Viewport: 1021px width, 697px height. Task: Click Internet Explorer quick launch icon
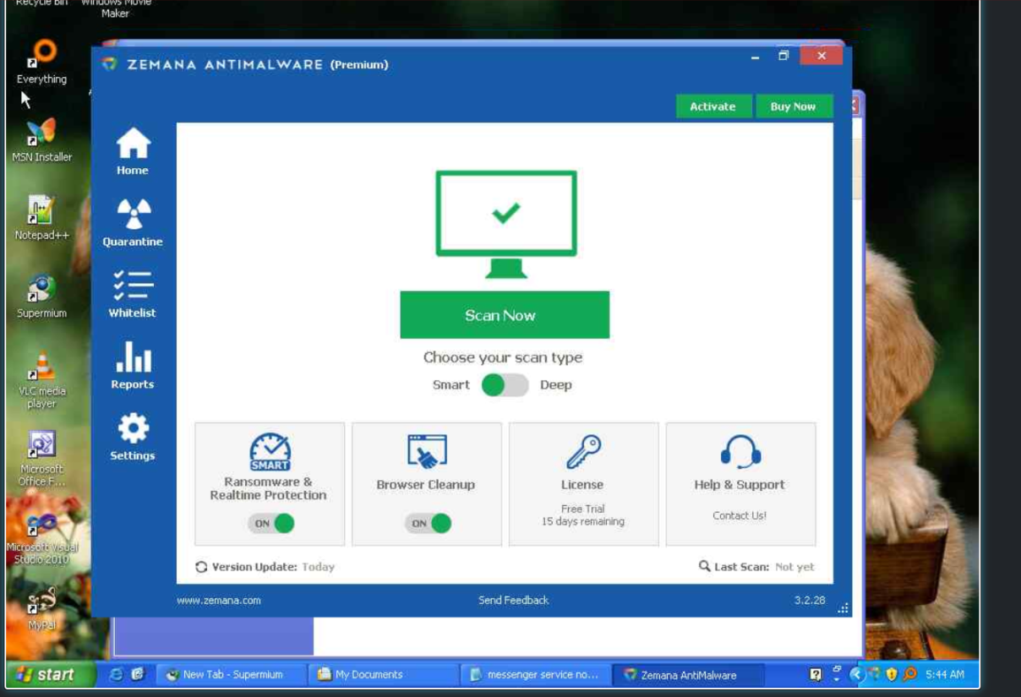coord(117,674)
